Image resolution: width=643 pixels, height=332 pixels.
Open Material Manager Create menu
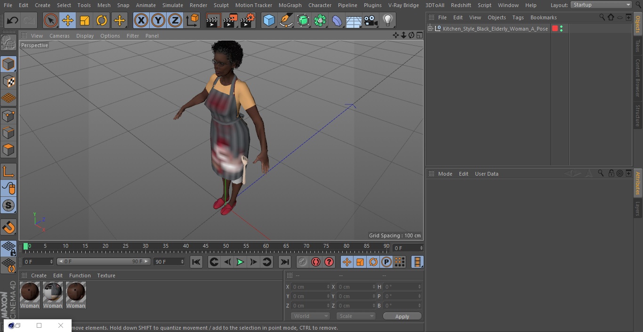39,275
